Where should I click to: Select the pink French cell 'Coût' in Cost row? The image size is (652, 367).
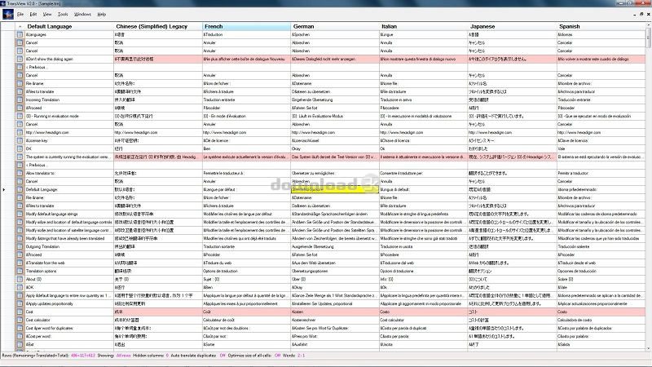(x=246, y=312)
